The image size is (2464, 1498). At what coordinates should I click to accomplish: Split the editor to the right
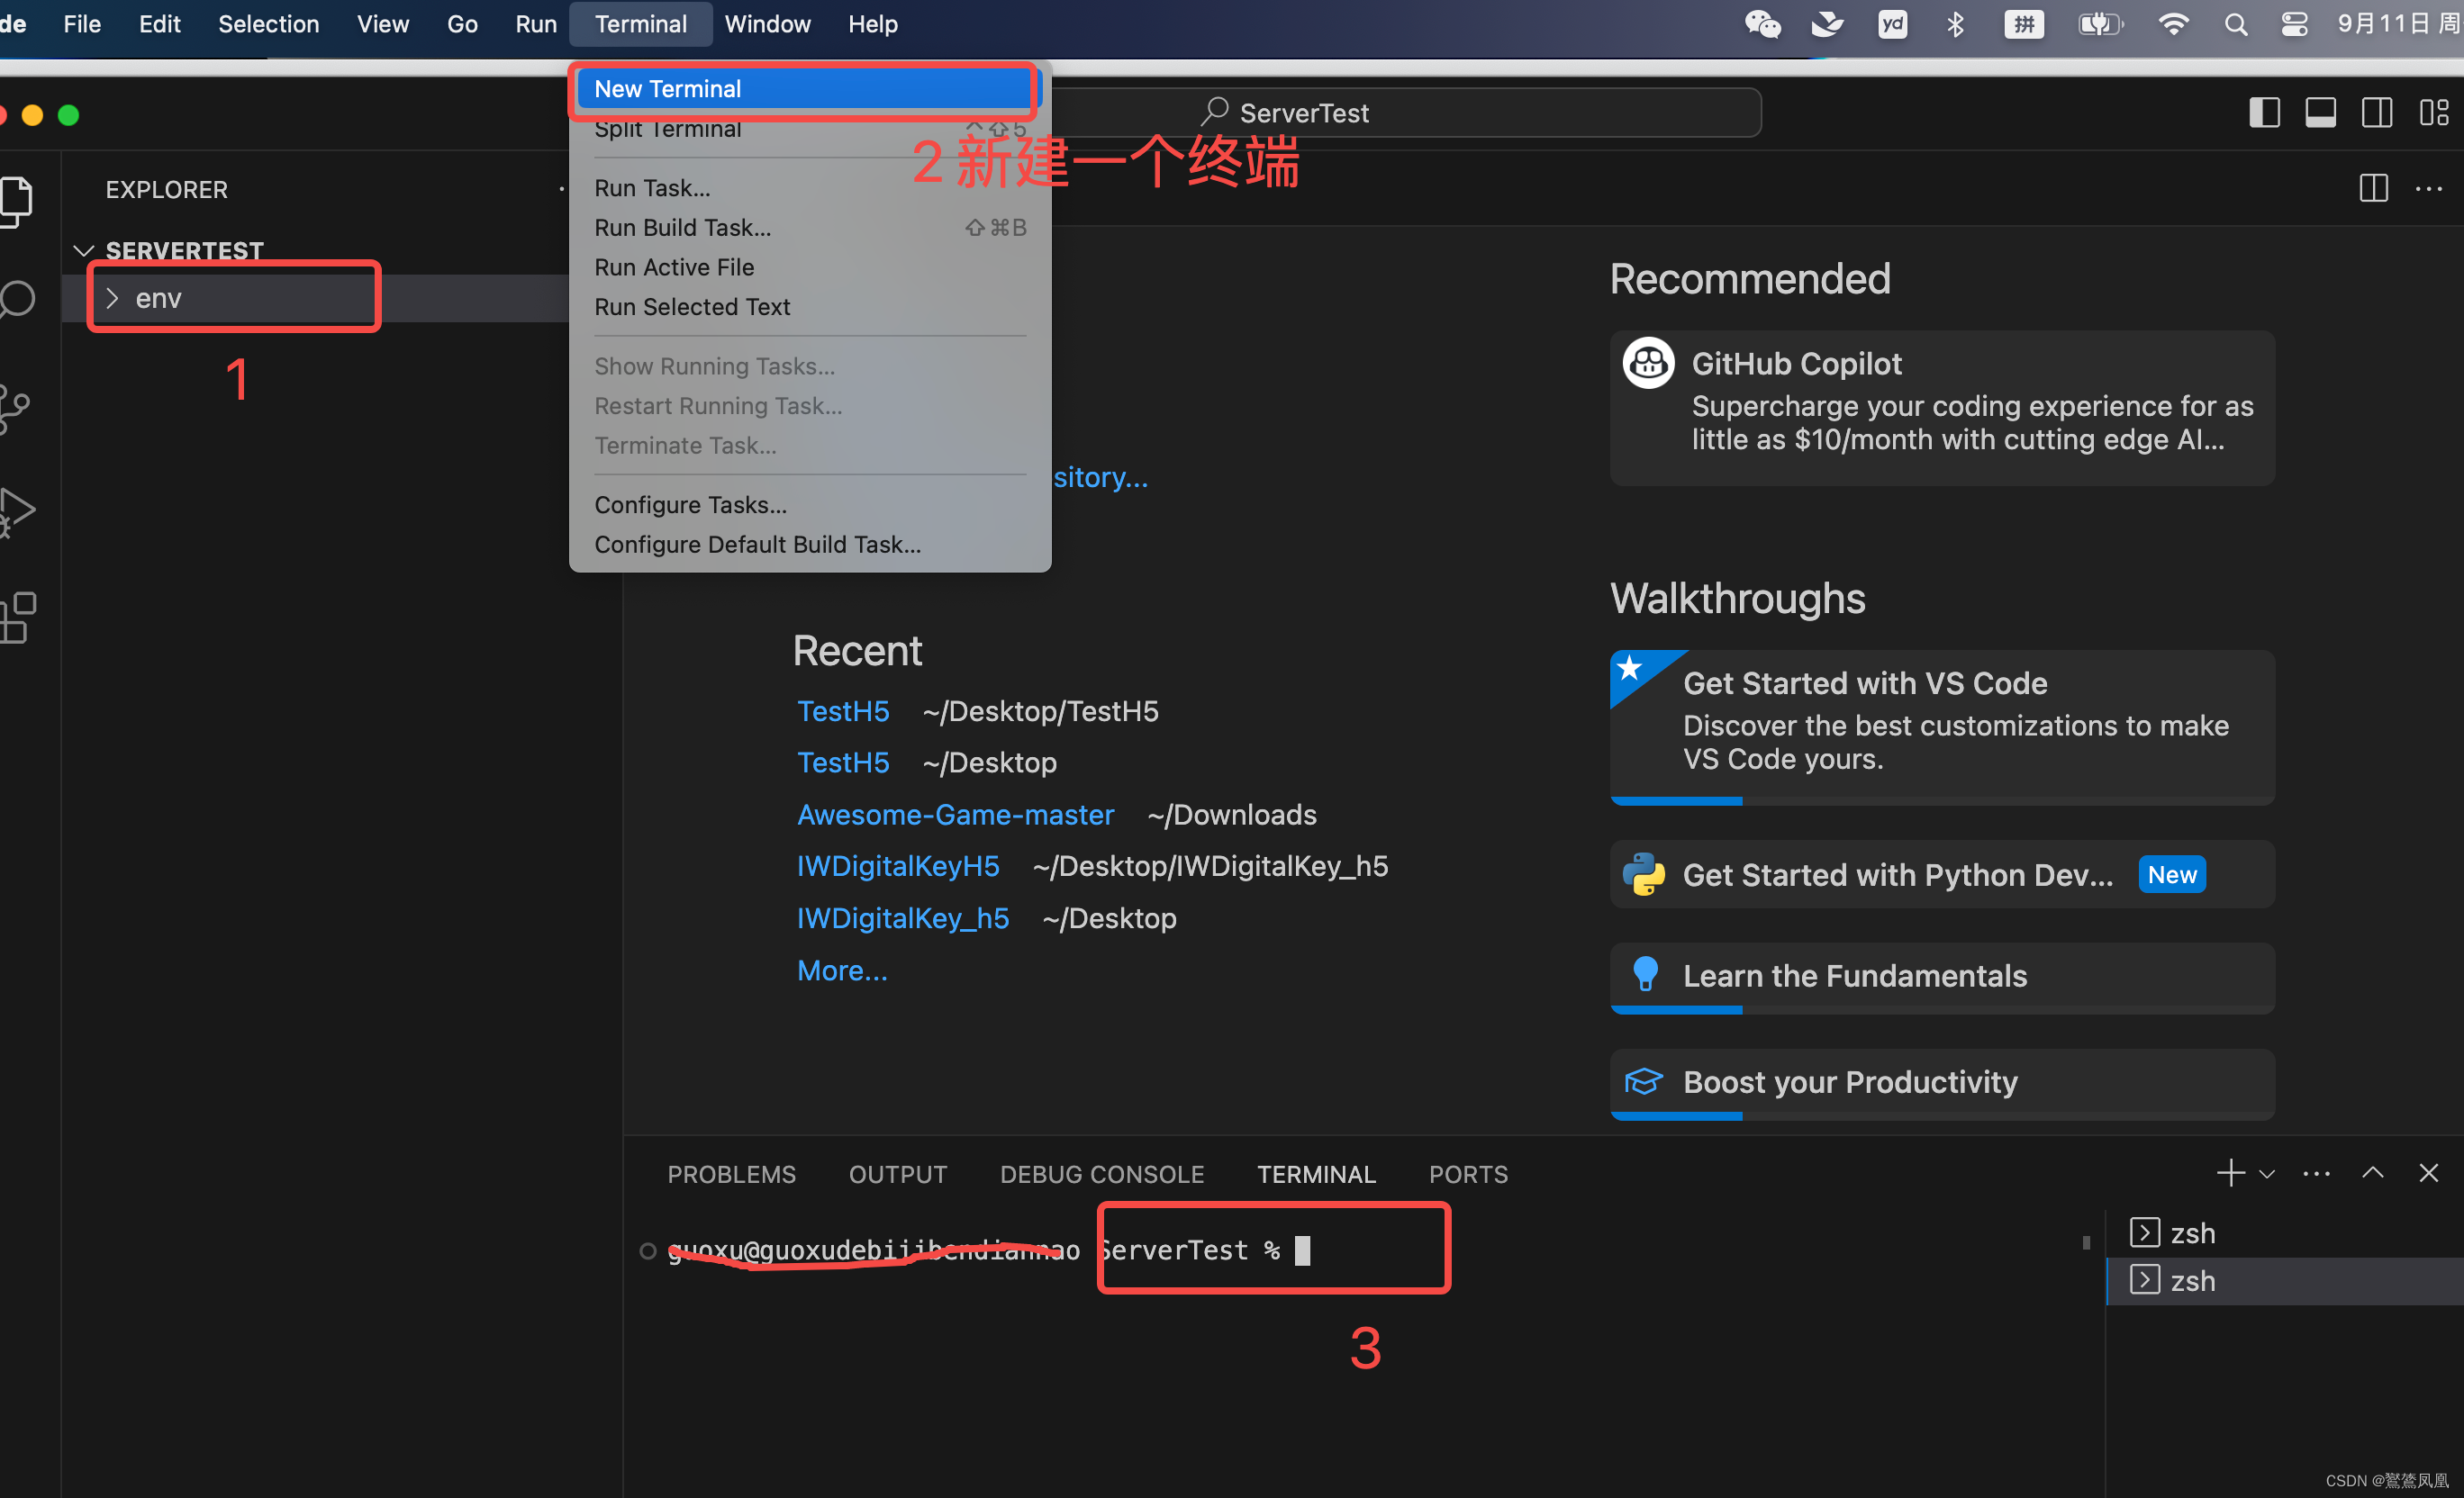coord(2373,188)
